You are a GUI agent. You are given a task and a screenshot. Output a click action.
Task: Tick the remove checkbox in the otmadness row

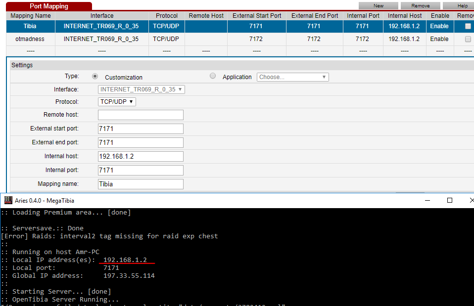pyautogui.click(x=468, y=39)
